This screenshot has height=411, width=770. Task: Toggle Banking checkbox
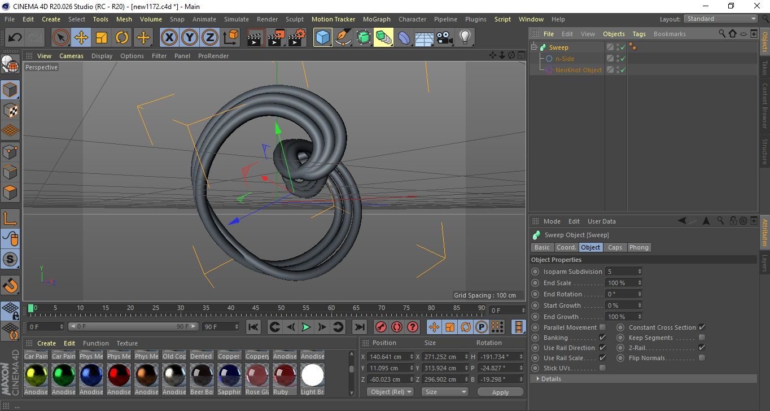point(602,338)
